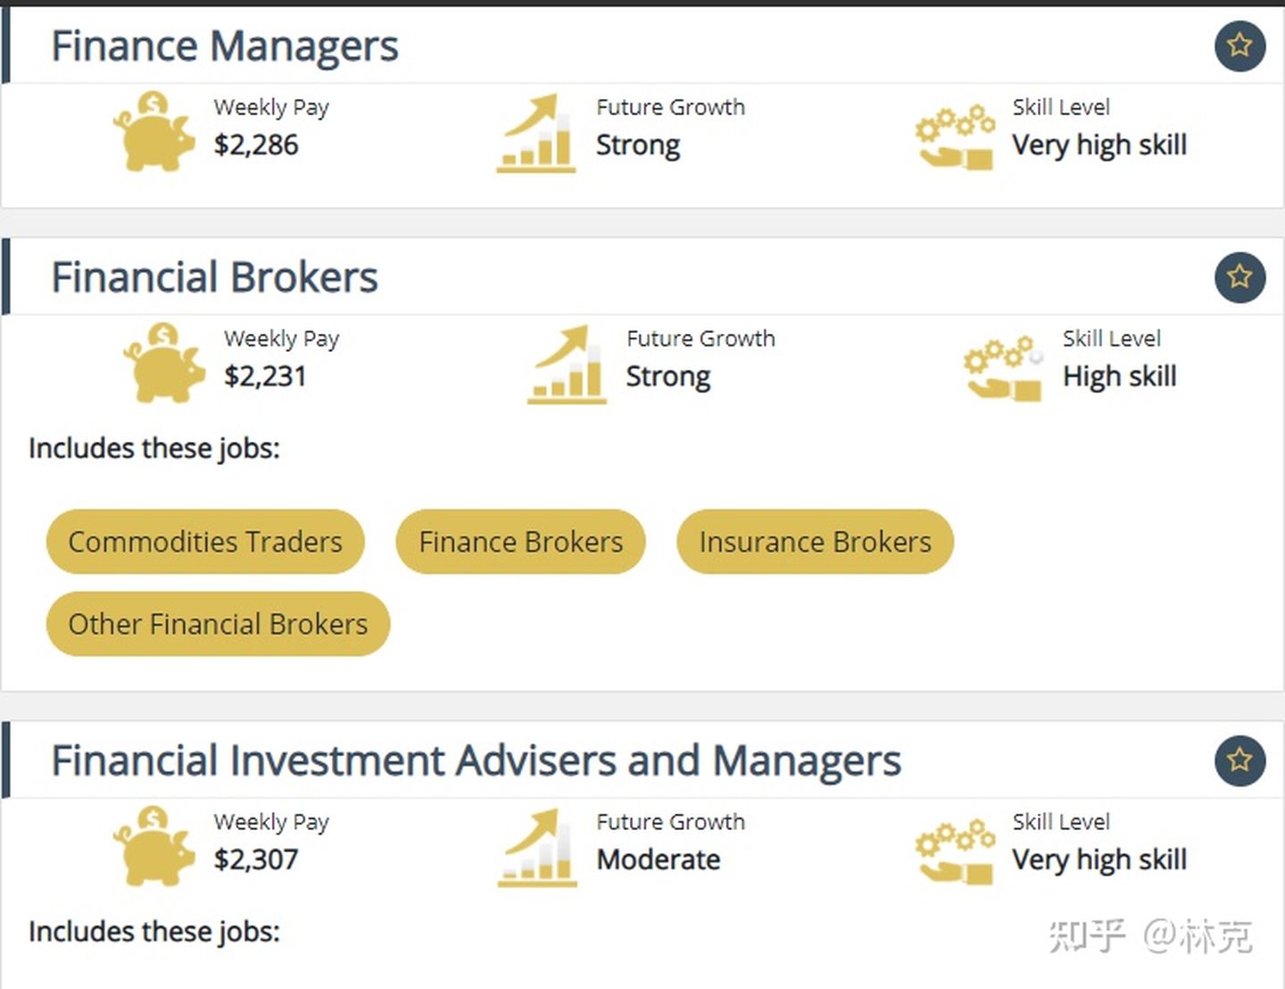Viewport: 1285px width, 989px height.
Task: Click the gears skill icon in Financial Brokers
Action: (x=1004, y=368)
